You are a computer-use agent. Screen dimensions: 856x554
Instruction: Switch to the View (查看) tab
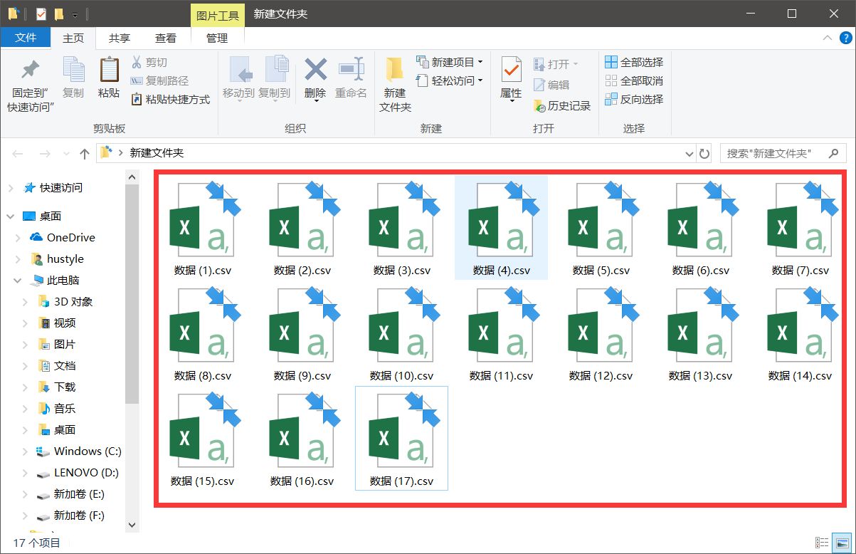[x=166, y=38]
